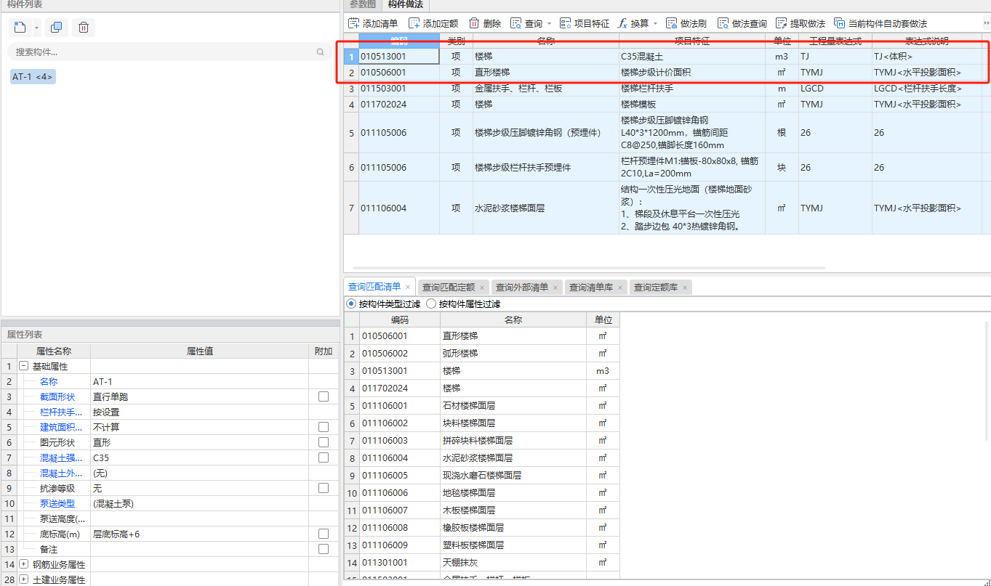Screen dimensions: 991x586
Task: Click the new component icon
Action: (x=20, y=28)
